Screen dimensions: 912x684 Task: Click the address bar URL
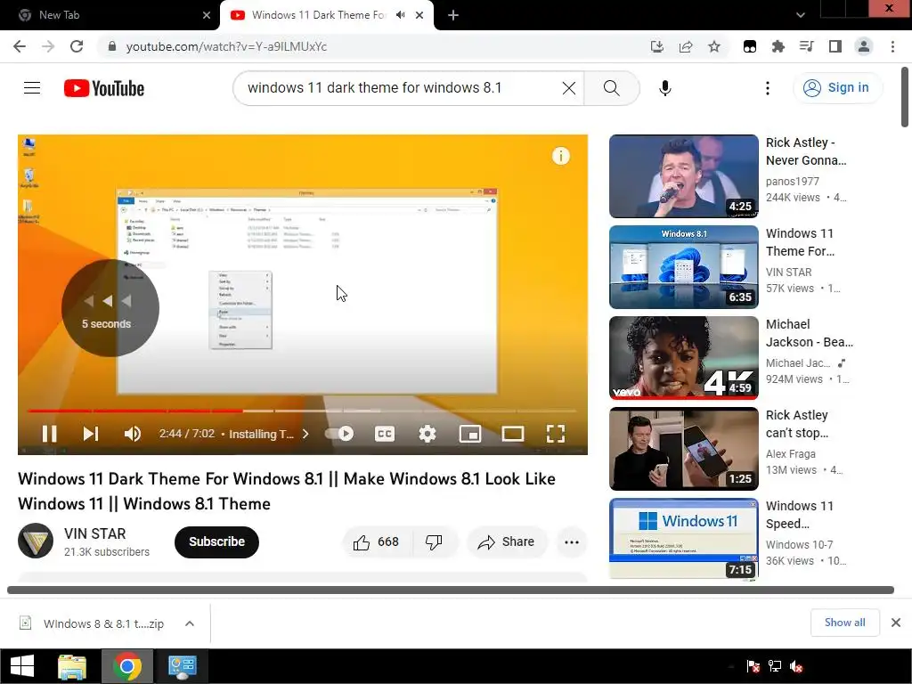coord(226,46)
